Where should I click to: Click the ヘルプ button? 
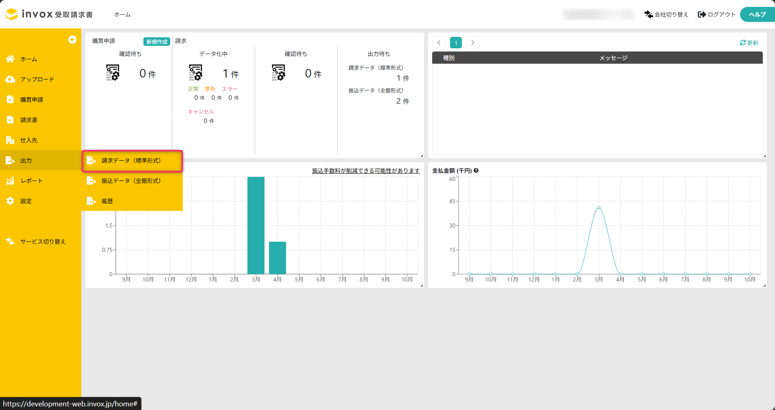click(x=757, y=15)
